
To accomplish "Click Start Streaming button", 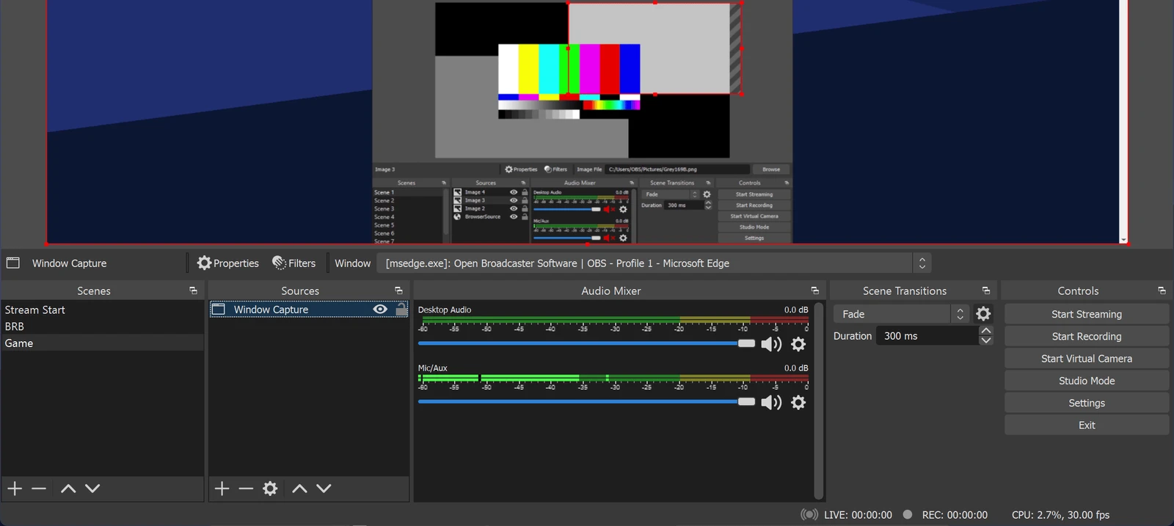I will [1087, 314].
